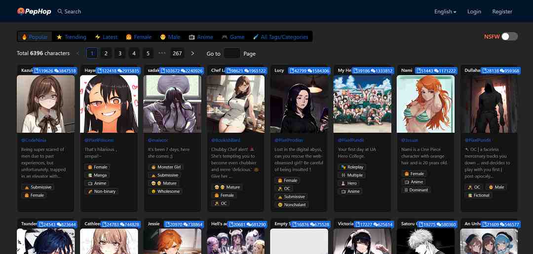Viewport: 533px width, 254px height.
Task: Click the Popular flame icon
Action: (x=24, y=37)
